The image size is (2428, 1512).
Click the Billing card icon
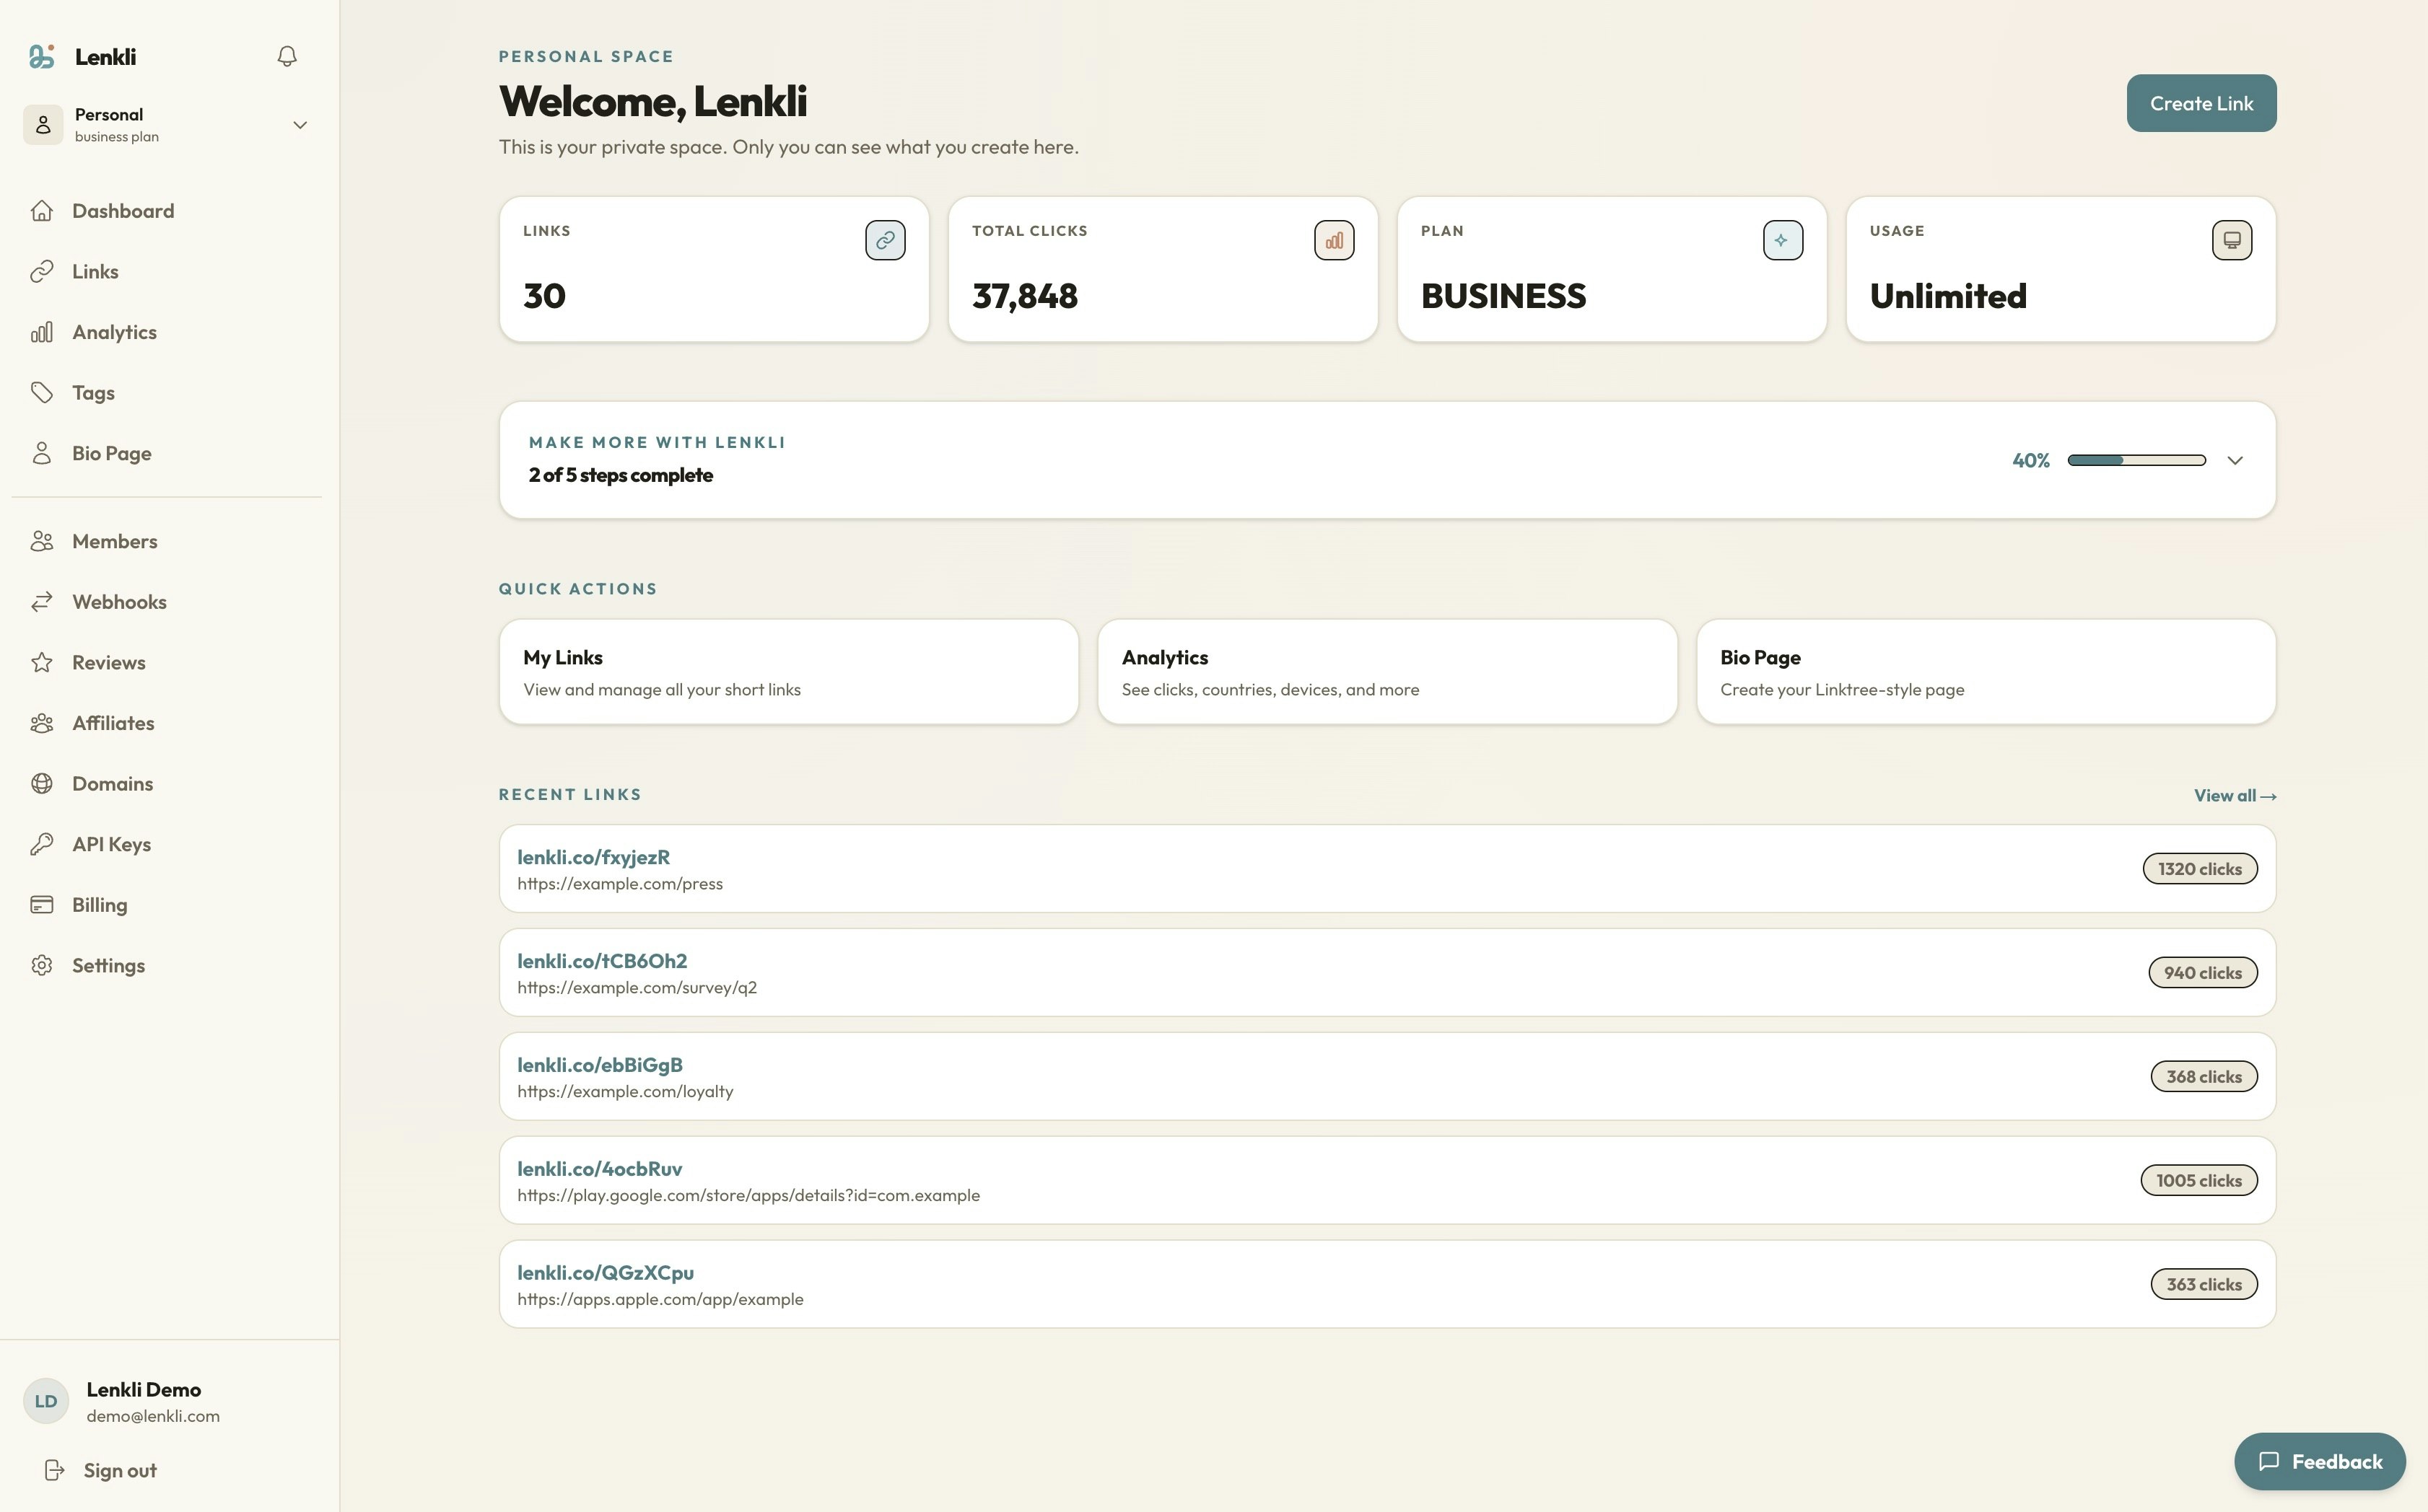point(41,905)
